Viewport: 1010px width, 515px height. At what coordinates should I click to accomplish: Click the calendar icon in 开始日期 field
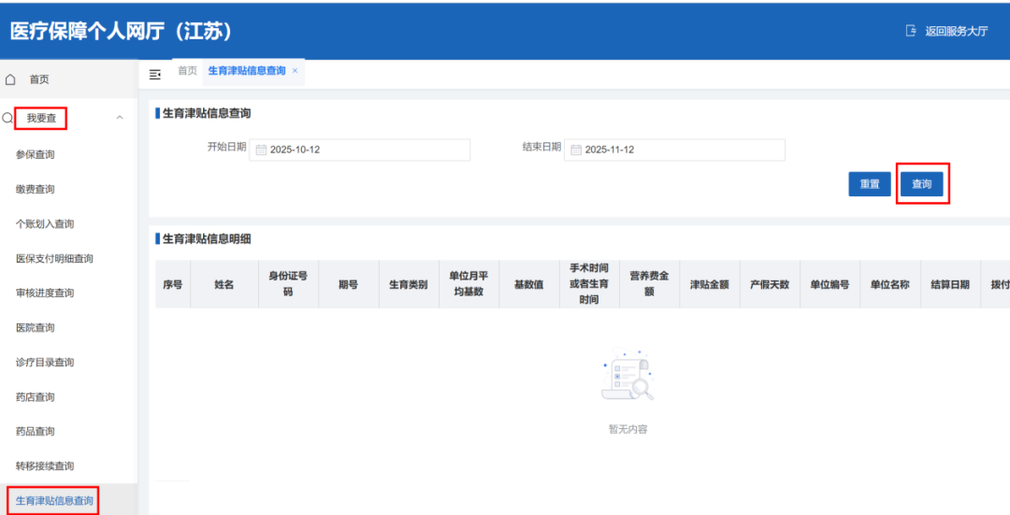tap(261, 150)
